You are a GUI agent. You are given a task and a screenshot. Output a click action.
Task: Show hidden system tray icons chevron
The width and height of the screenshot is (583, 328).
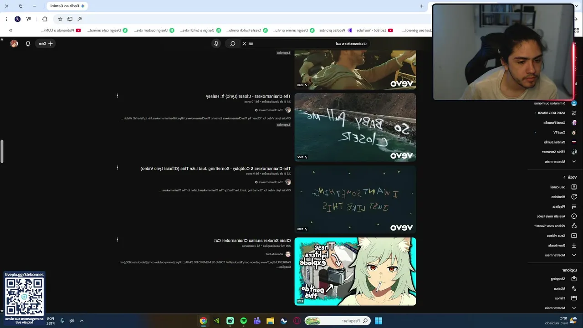82,321
